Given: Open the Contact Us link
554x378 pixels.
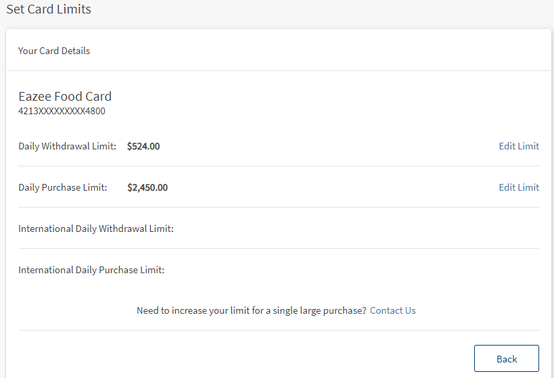Looking at the screenshot, I should click(x=392, y=310).
